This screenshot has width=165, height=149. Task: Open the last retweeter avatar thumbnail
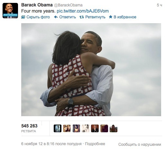[x=114, y=128]
